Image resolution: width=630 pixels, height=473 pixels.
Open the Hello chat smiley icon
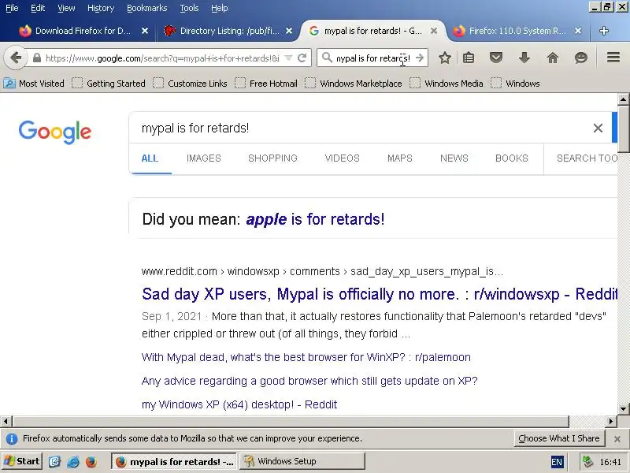[x=581, y=58]
